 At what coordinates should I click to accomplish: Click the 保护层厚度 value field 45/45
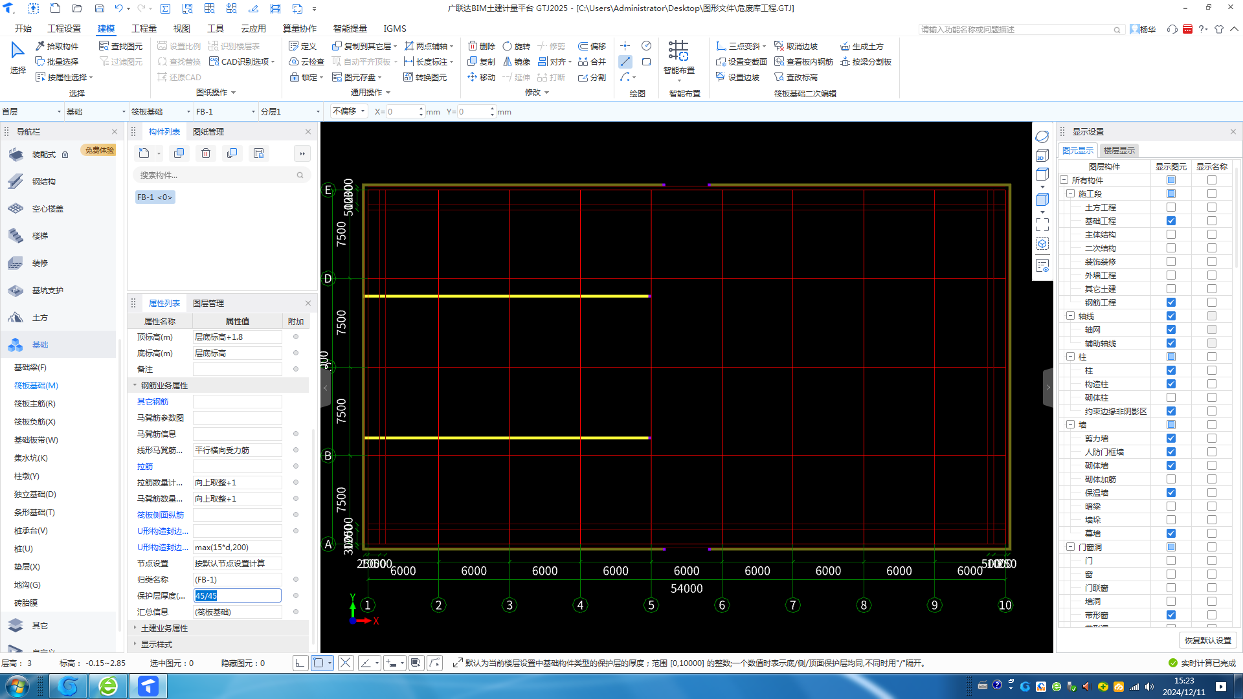click(x=238, y=595)
